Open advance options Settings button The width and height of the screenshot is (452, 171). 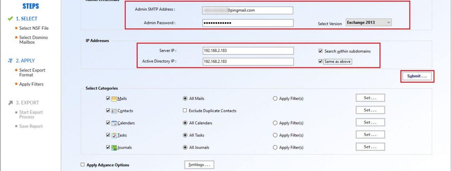(199, 165)
